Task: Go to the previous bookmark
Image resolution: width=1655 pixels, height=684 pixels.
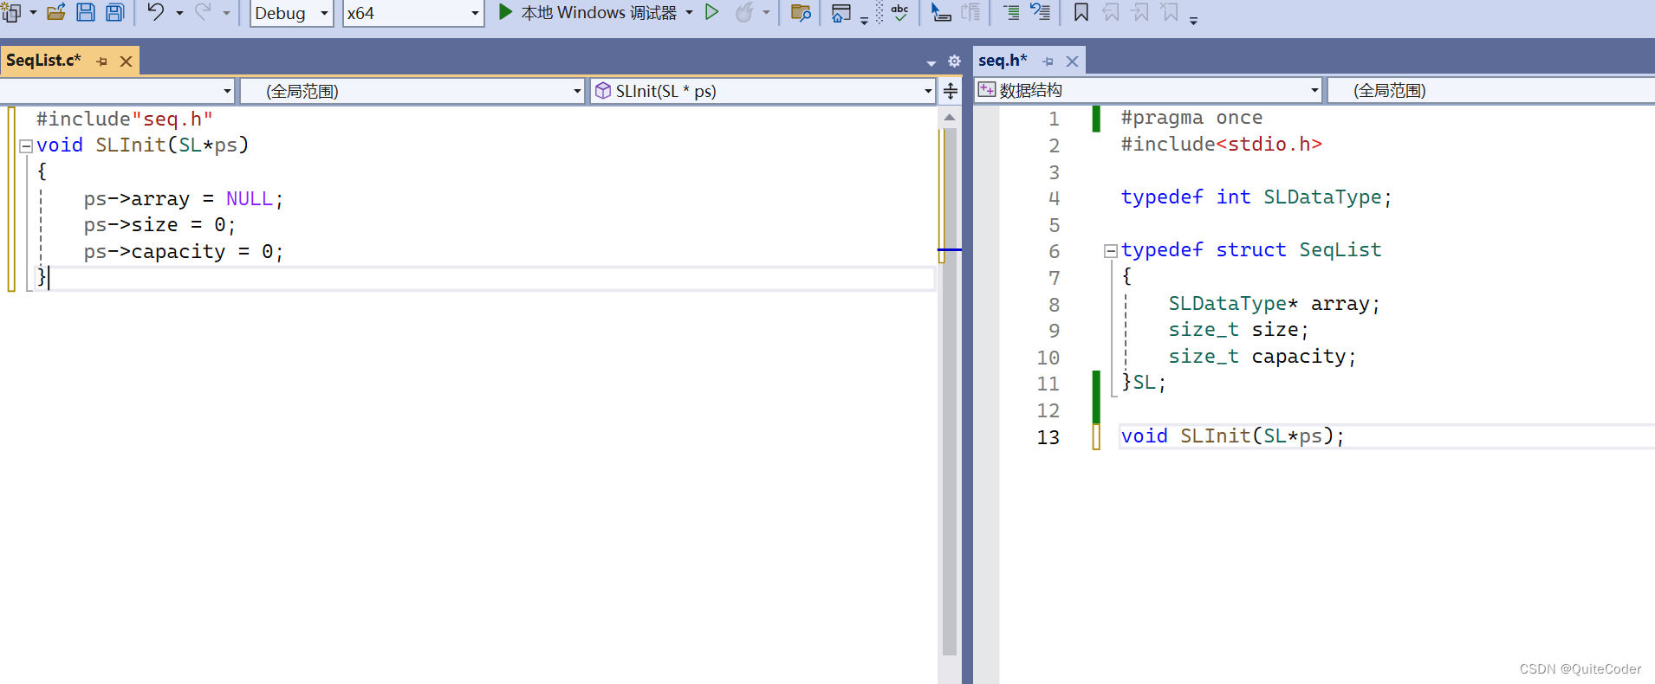Action: (x=1111, y=12)
